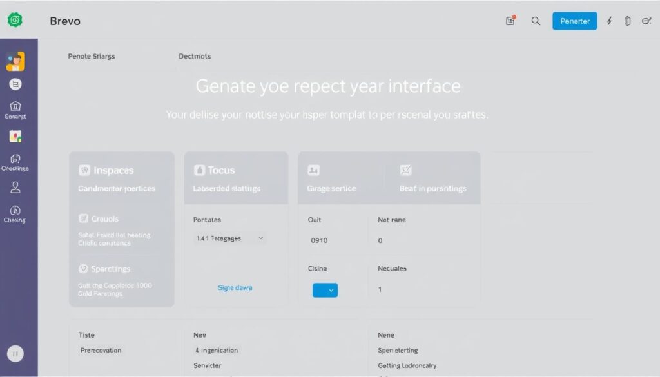Image resolution: width=660 pixels, height=377 pixels.
Task: Open the notifications icon with red dot
Action: click(510, 21)
